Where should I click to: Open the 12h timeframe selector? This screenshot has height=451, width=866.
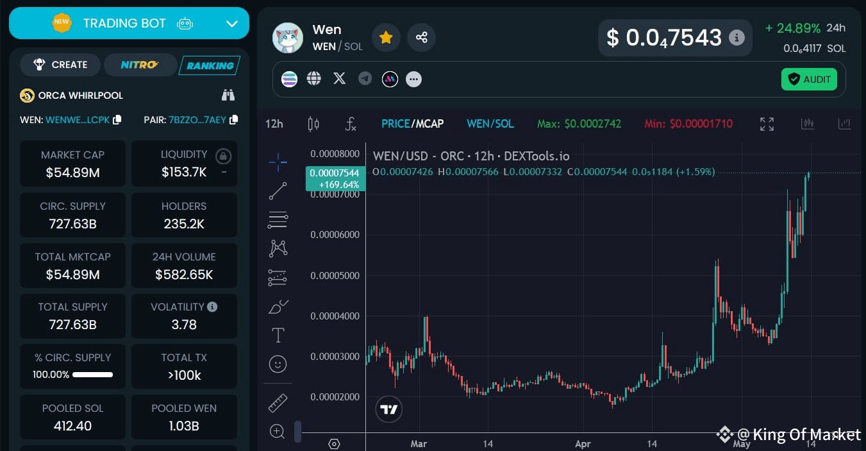point(274,124)
